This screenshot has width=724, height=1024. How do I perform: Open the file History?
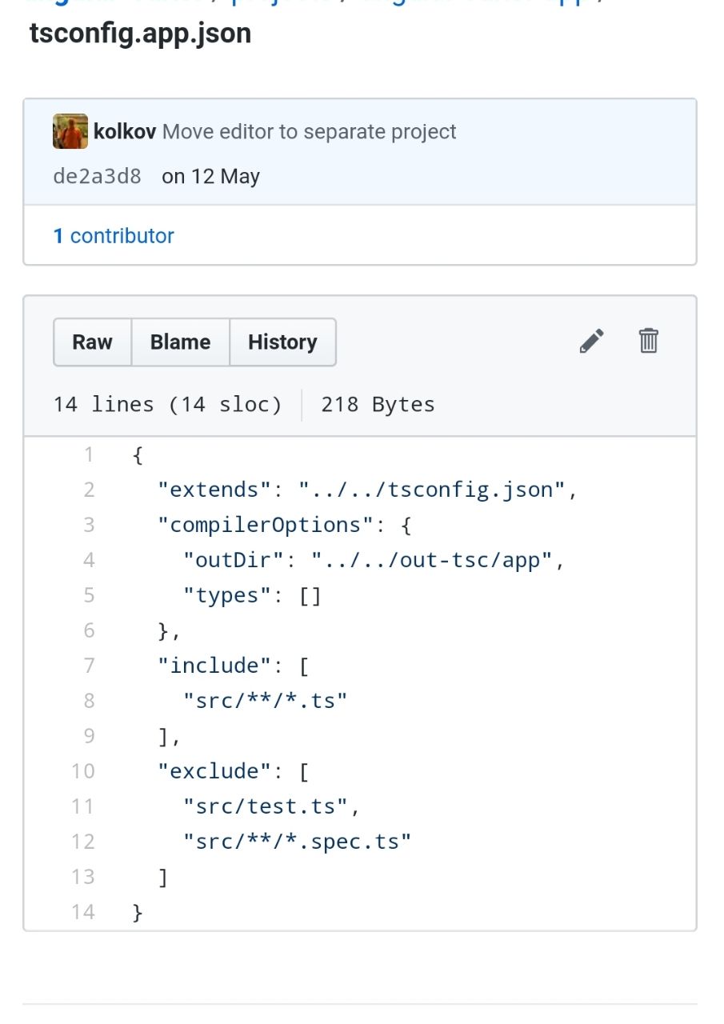pos(282,342)
